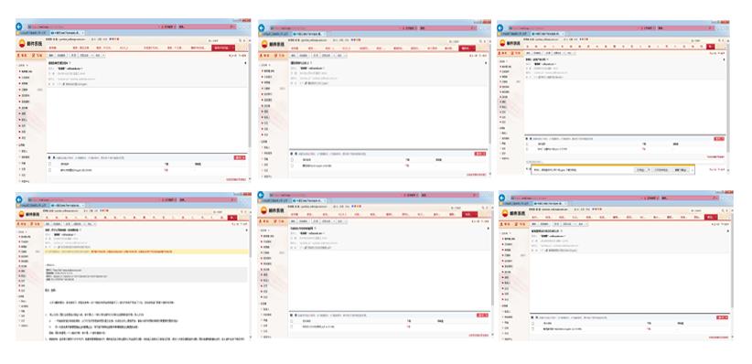
Task: Click the highlighted warning link in the bottom-left window's yellow bar
Action: [x=133, y=252]
